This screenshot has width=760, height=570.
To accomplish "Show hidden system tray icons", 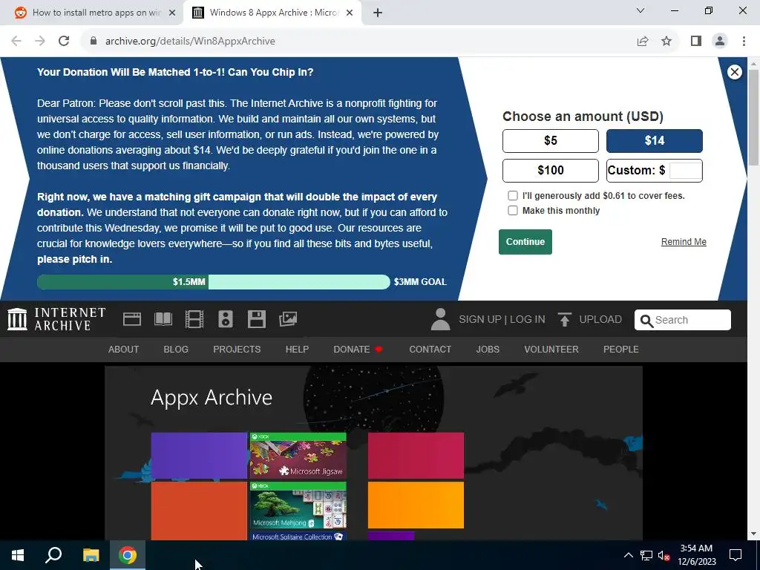I will 628,555.
